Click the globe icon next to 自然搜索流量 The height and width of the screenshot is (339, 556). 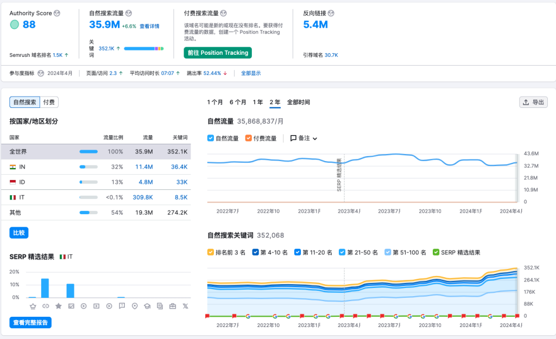click(129, 13)
